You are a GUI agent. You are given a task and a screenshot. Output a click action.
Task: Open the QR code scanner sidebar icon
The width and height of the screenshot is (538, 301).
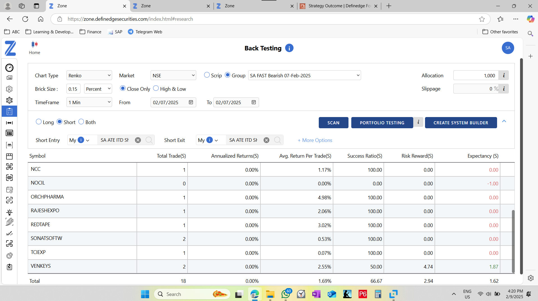(x=9, y=167)
